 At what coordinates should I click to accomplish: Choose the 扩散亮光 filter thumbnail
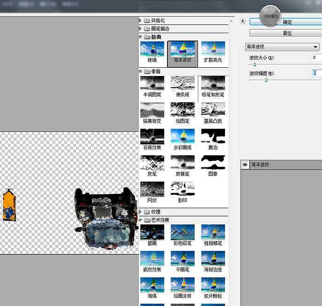(213, 49)
